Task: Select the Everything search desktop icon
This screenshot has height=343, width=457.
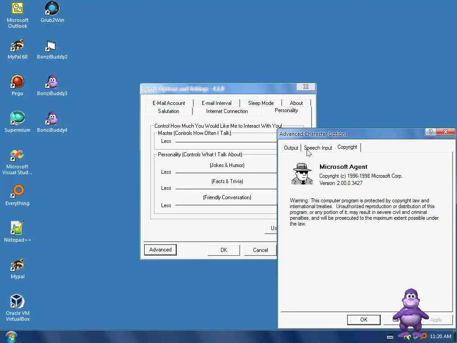Action: point(17,195)
